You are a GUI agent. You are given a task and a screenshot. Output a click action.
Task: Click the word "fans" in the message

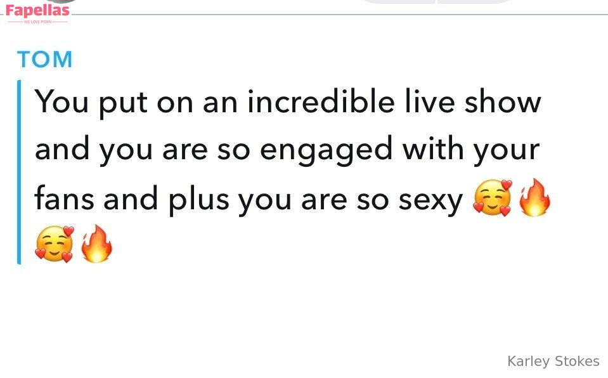(x=64, y=199)
